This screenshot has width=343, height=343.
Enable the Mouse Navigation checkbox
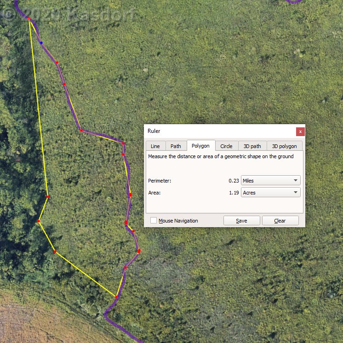[154, 221]
